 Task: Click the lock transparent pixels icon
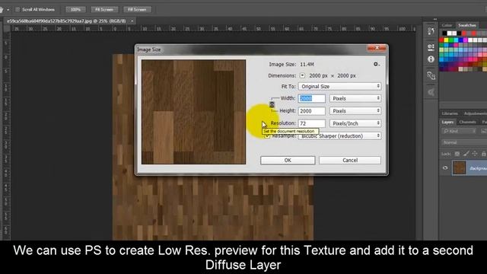coord(457,154)
